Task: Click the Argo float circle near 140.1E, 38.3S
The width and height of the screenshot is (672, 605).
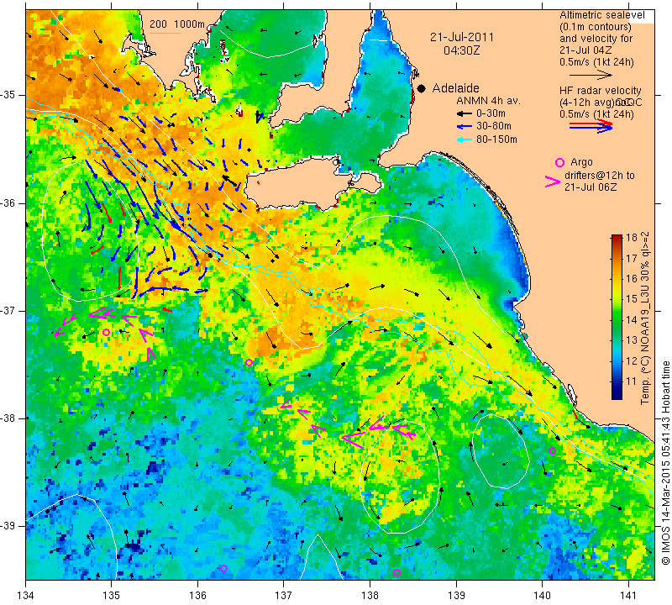Action: tap(553, 450)
